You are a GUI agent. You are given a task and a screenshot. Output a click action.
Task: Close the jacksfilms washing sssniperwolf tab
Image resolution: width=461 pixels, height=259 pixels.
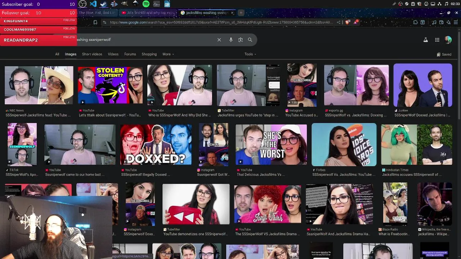232,13
